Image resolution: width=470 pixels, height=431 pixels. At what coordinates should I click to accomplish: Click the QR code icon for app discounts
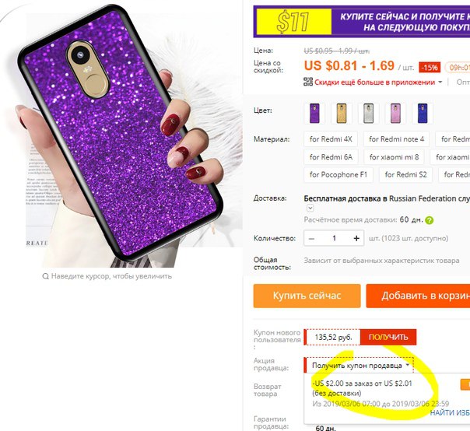[x=308, y=82]
